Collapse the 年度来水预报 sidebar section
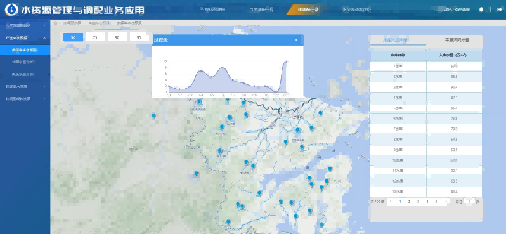 (44, 38)
